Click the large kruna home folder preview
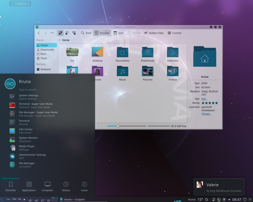This screenshot has height=202, width=253. (x=205, y=57)
